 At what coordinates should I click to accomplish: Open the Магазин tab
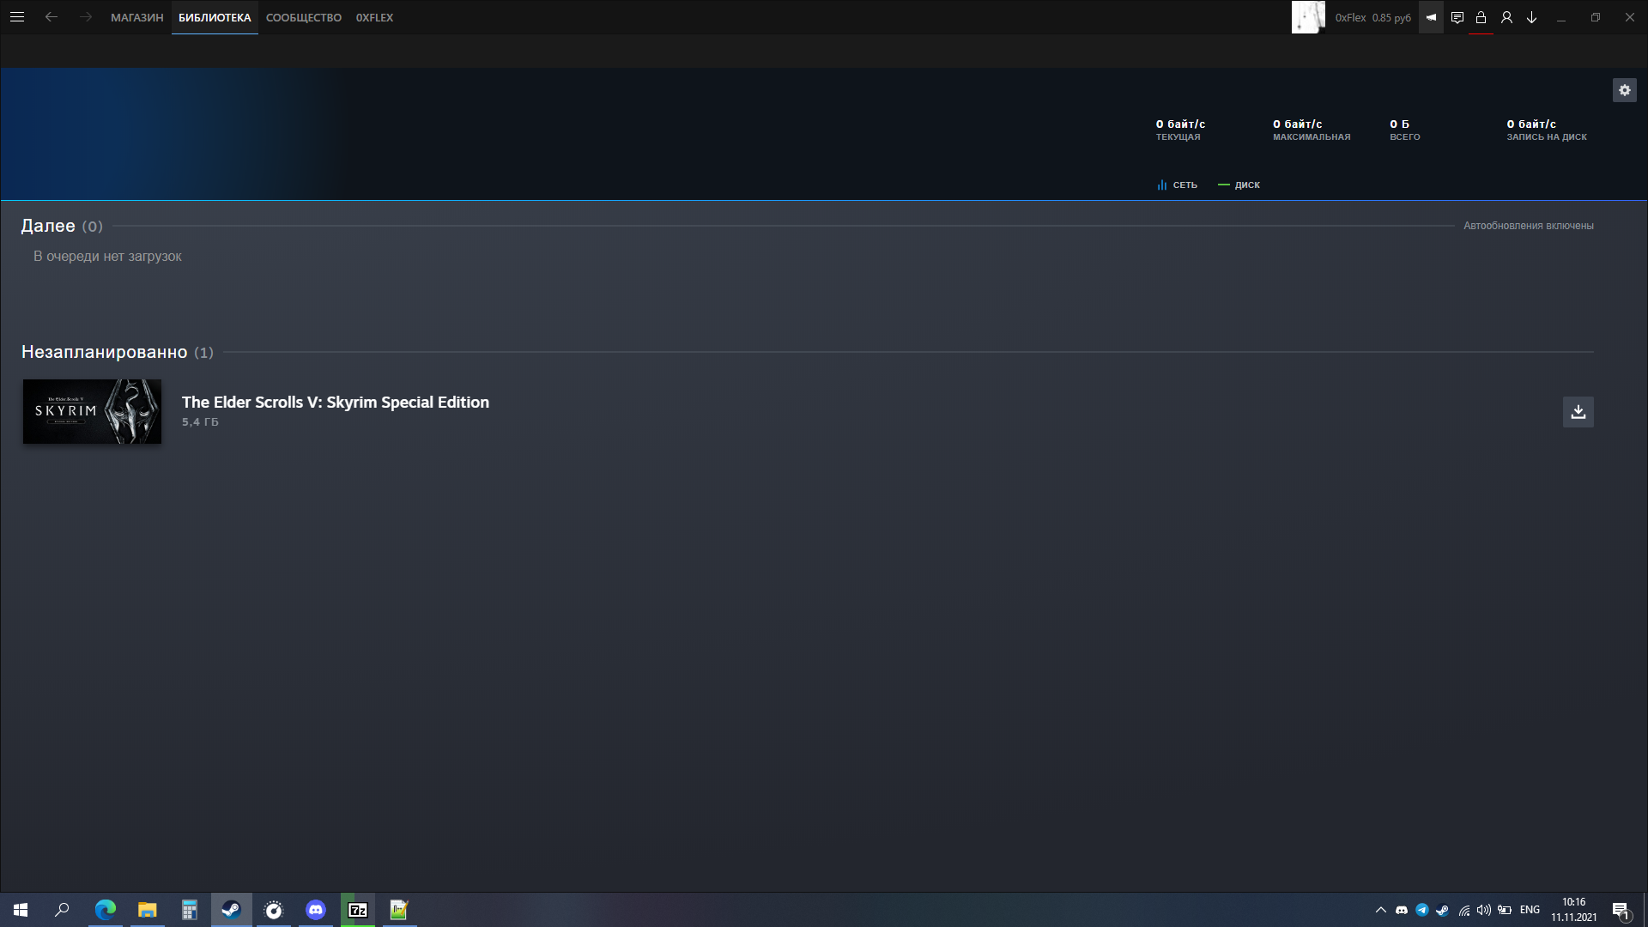pos(136,17)
